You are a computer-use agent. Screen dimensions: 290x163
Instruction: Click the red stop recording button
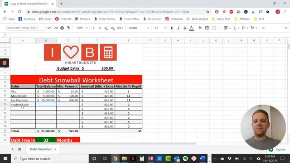click(x=5, y=63)
